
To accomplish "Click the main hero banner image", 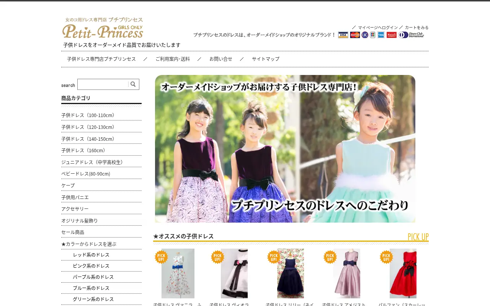I will point(285,149).
